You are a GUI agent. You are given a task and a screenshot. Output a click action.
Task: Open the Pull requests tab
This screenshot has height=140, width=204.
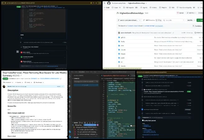pyautogui.click(x=130, y=7)
